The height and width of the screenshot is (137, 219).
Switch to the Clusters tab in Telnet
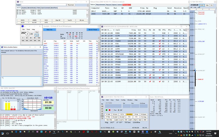(x=24, y=8)
